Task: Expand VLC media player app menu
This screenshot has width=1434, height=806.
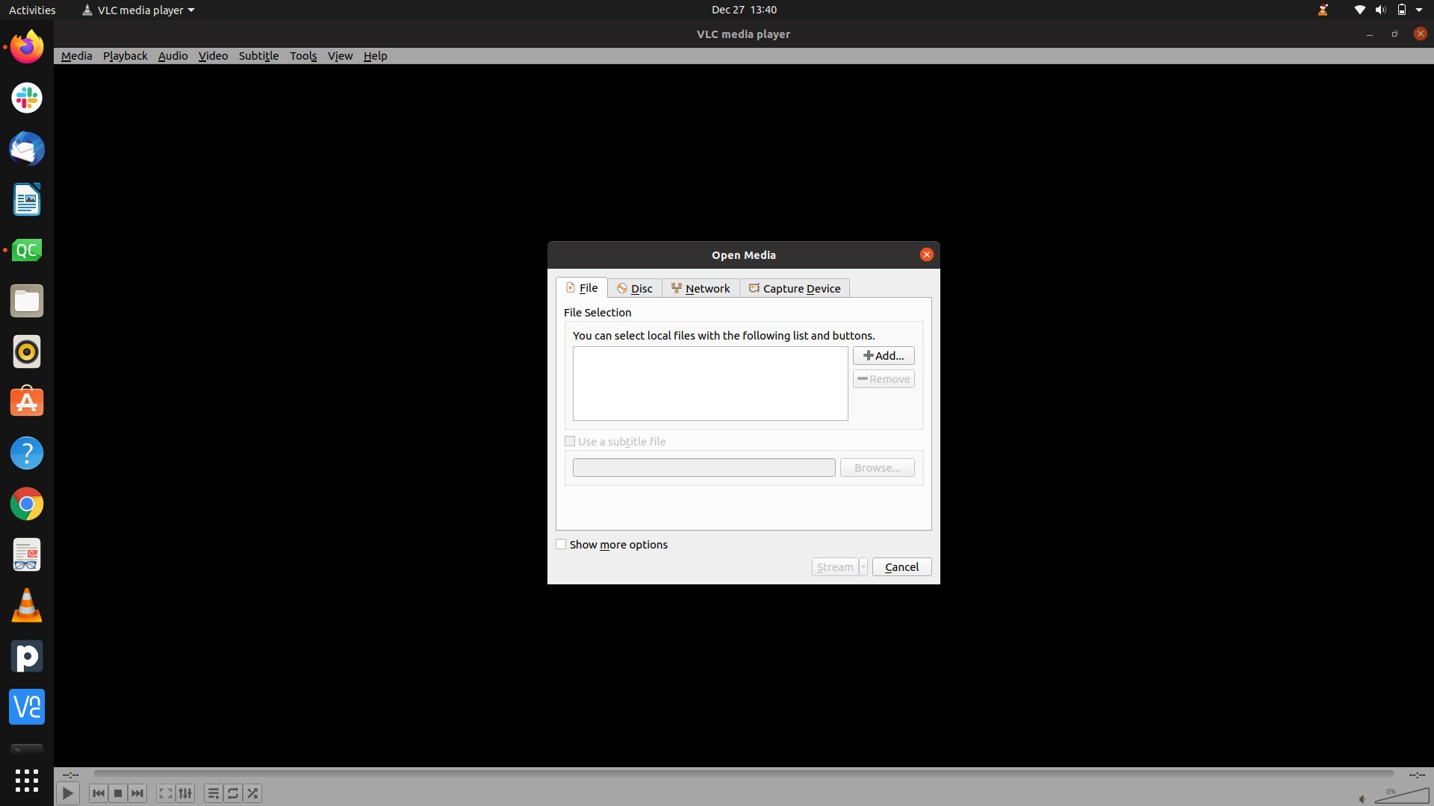Action: pos(138,10)
